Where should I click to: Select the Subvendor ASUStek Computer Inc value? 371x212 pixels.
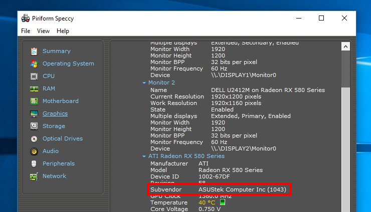(x=242, y=189)
